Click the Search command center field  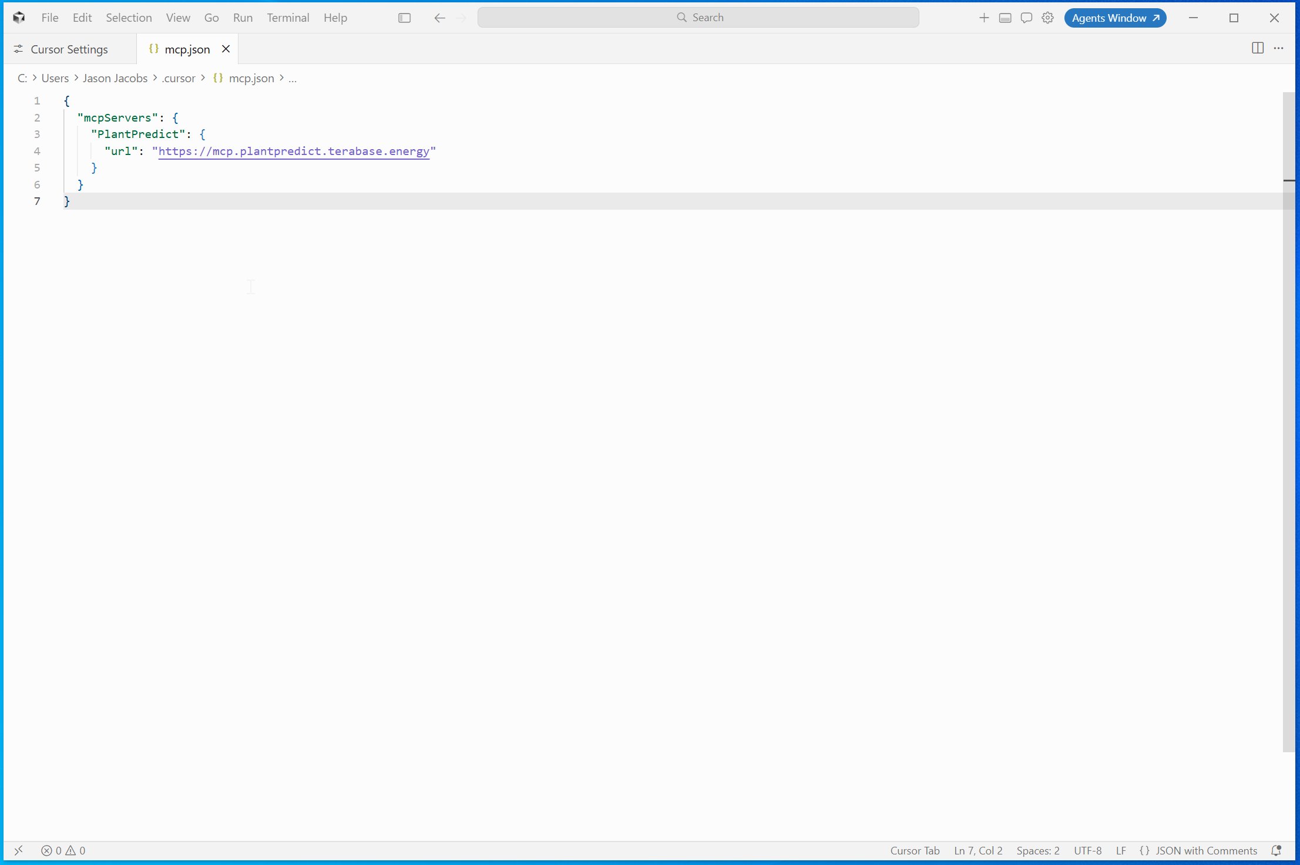click(x=698, y=18)
